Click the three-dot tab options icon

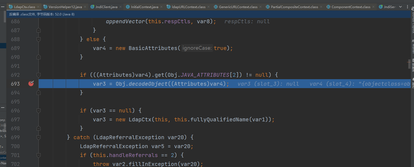pyautogui.click(x=408, y=7)
